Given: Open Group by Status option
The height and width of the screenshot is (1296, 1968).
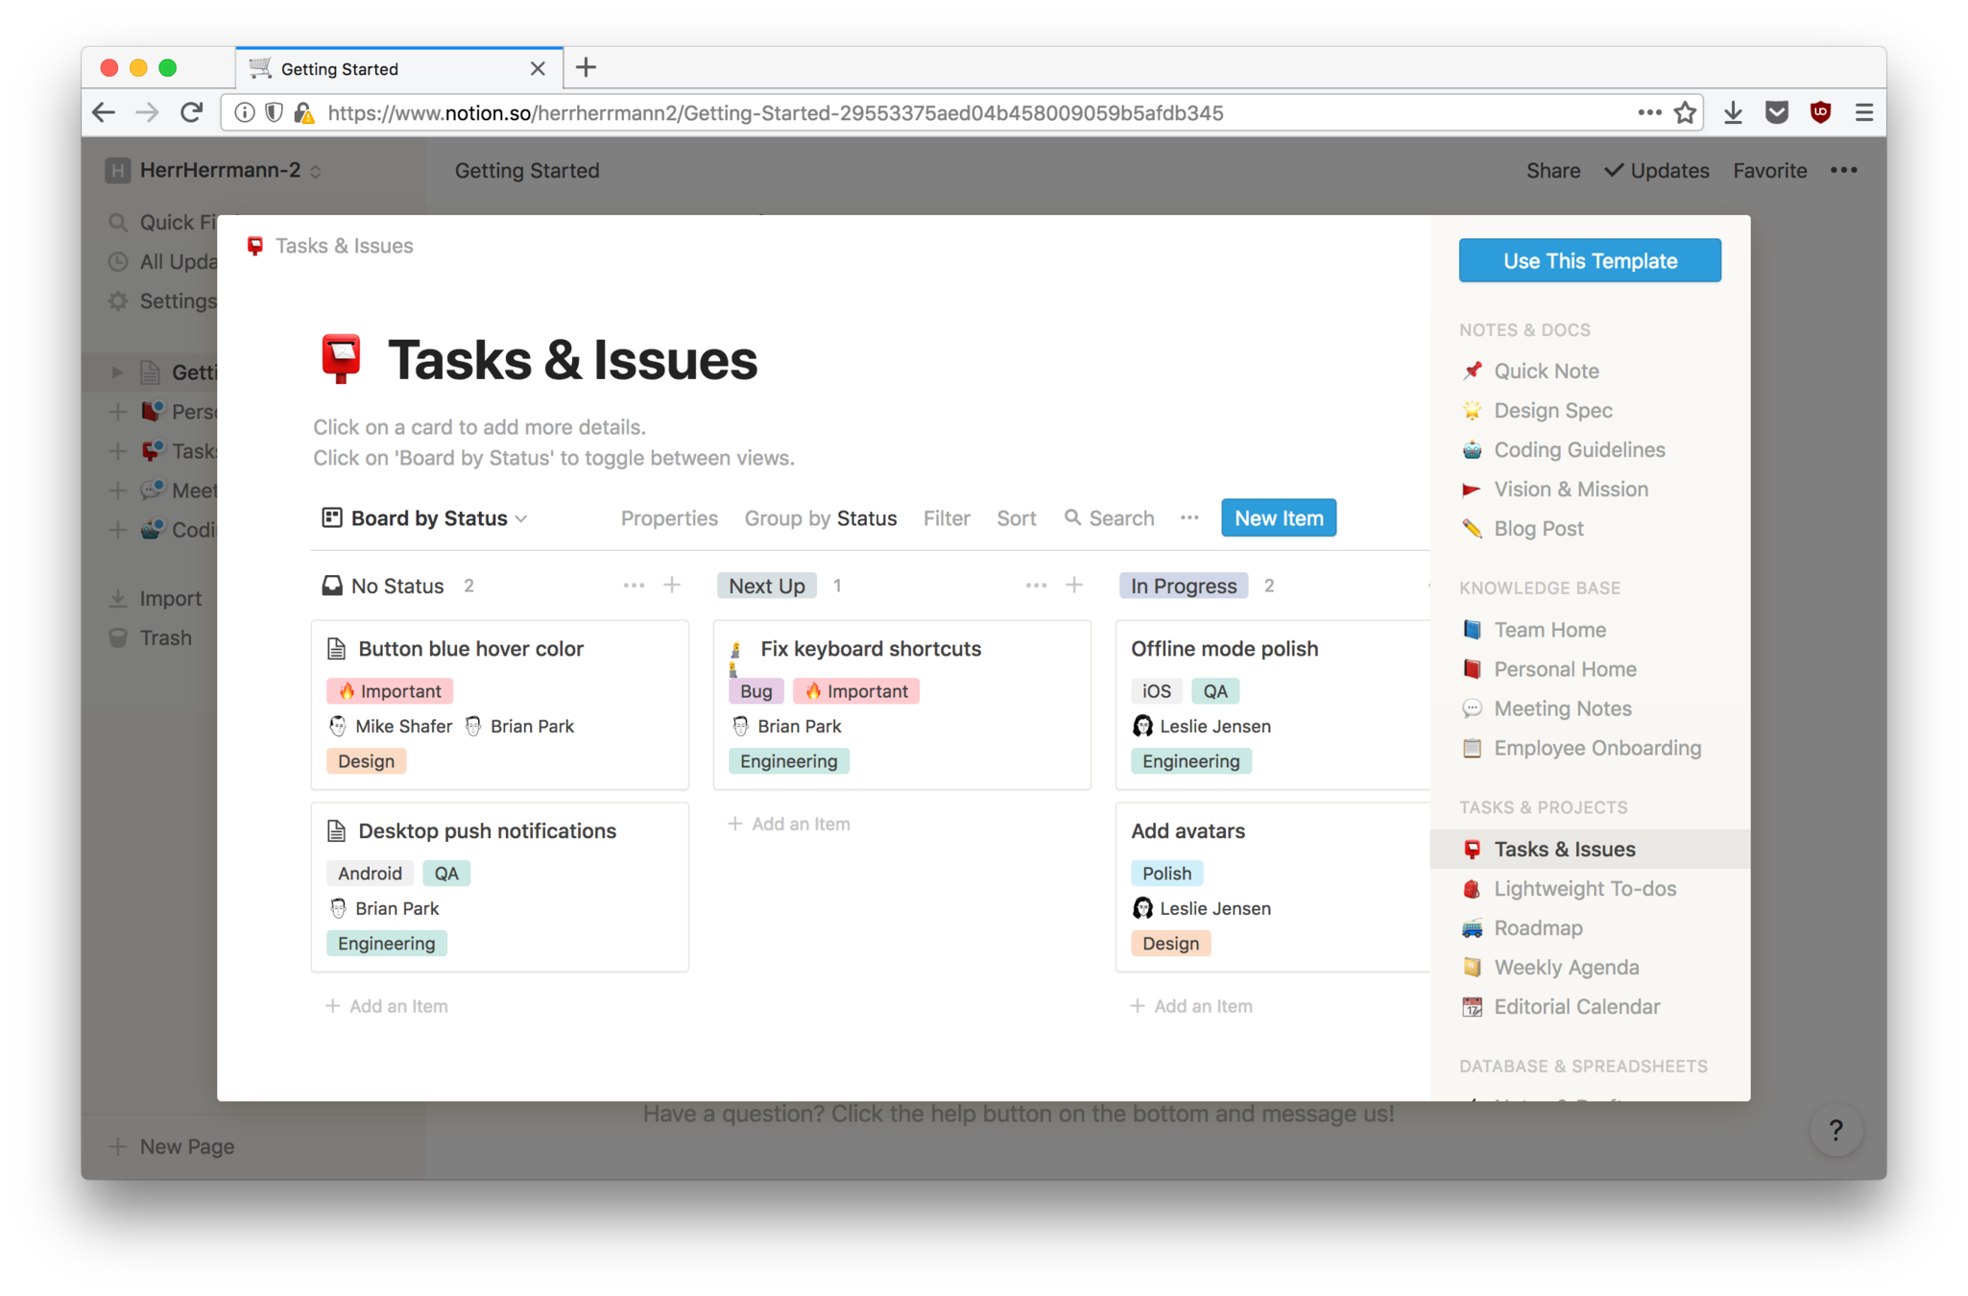Looking at the screenshot, I should point(820,518).
